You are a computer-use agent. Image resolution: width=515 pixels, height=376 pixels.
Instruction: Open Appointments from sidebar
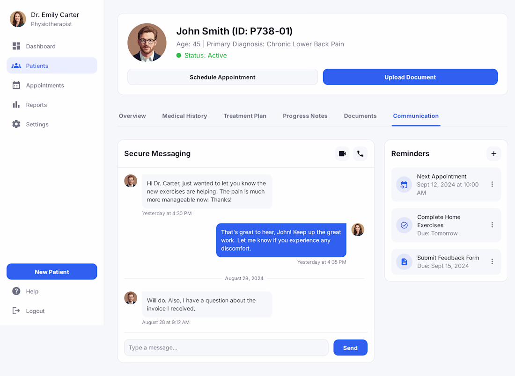pyautogui.click(x=52, y=85)
